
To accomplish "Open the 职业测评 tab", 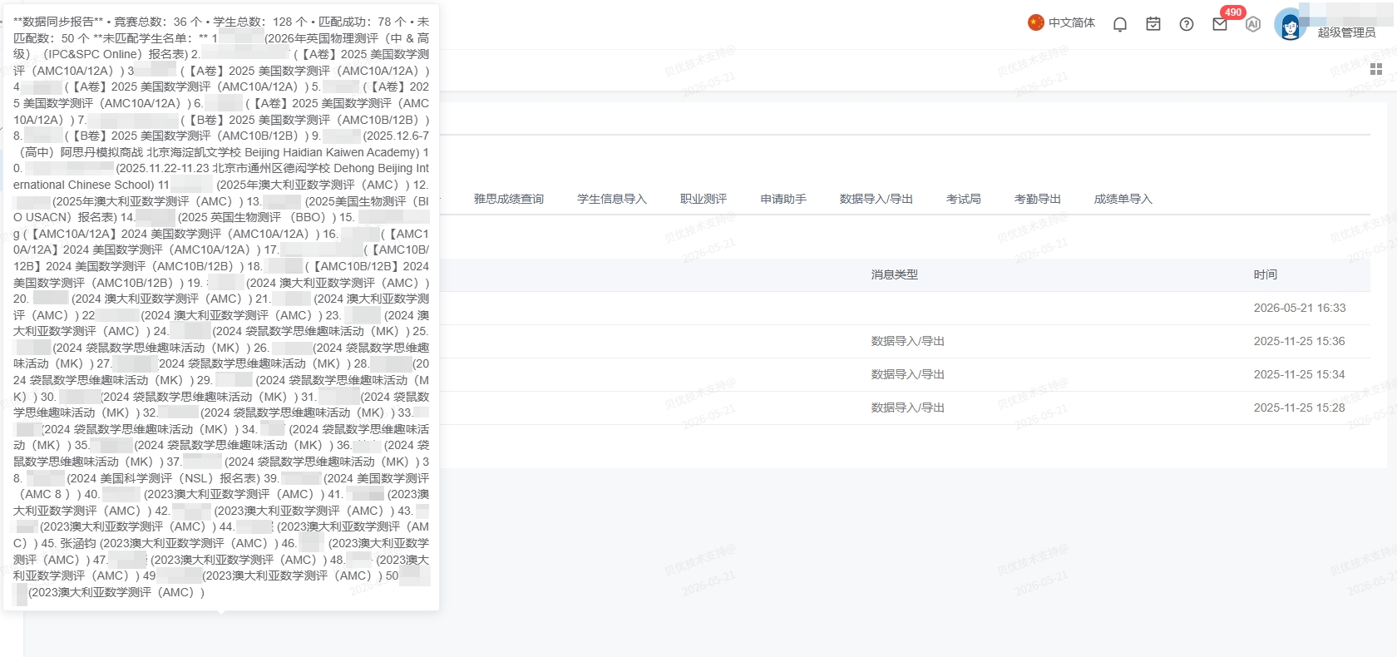I will pos(703,199).
